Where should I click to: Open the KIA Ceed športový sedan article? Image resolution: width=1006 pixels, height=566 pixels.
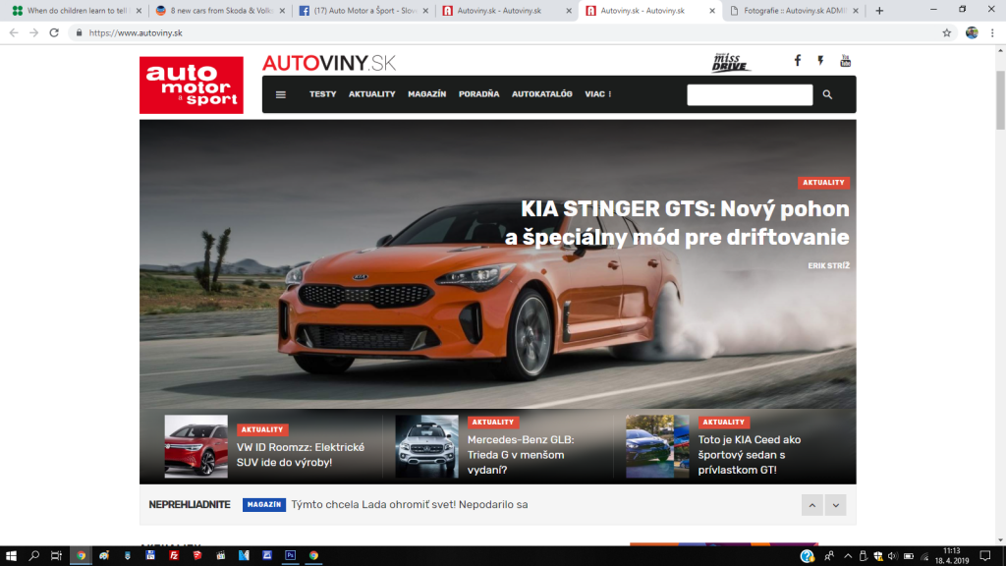point(750,455)
